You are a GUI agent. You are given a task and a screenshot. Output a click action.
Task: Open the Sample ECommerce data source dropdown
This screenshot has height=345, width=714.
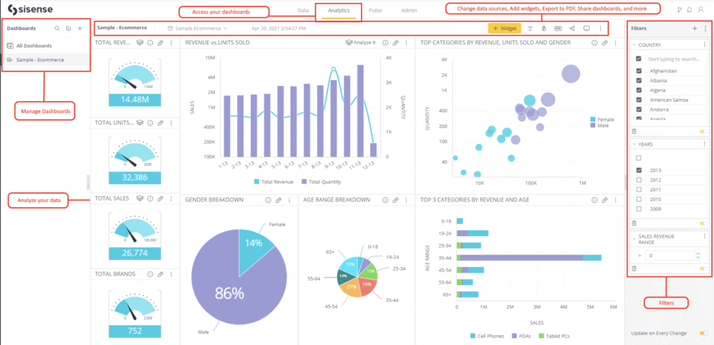tap(198, 29)
